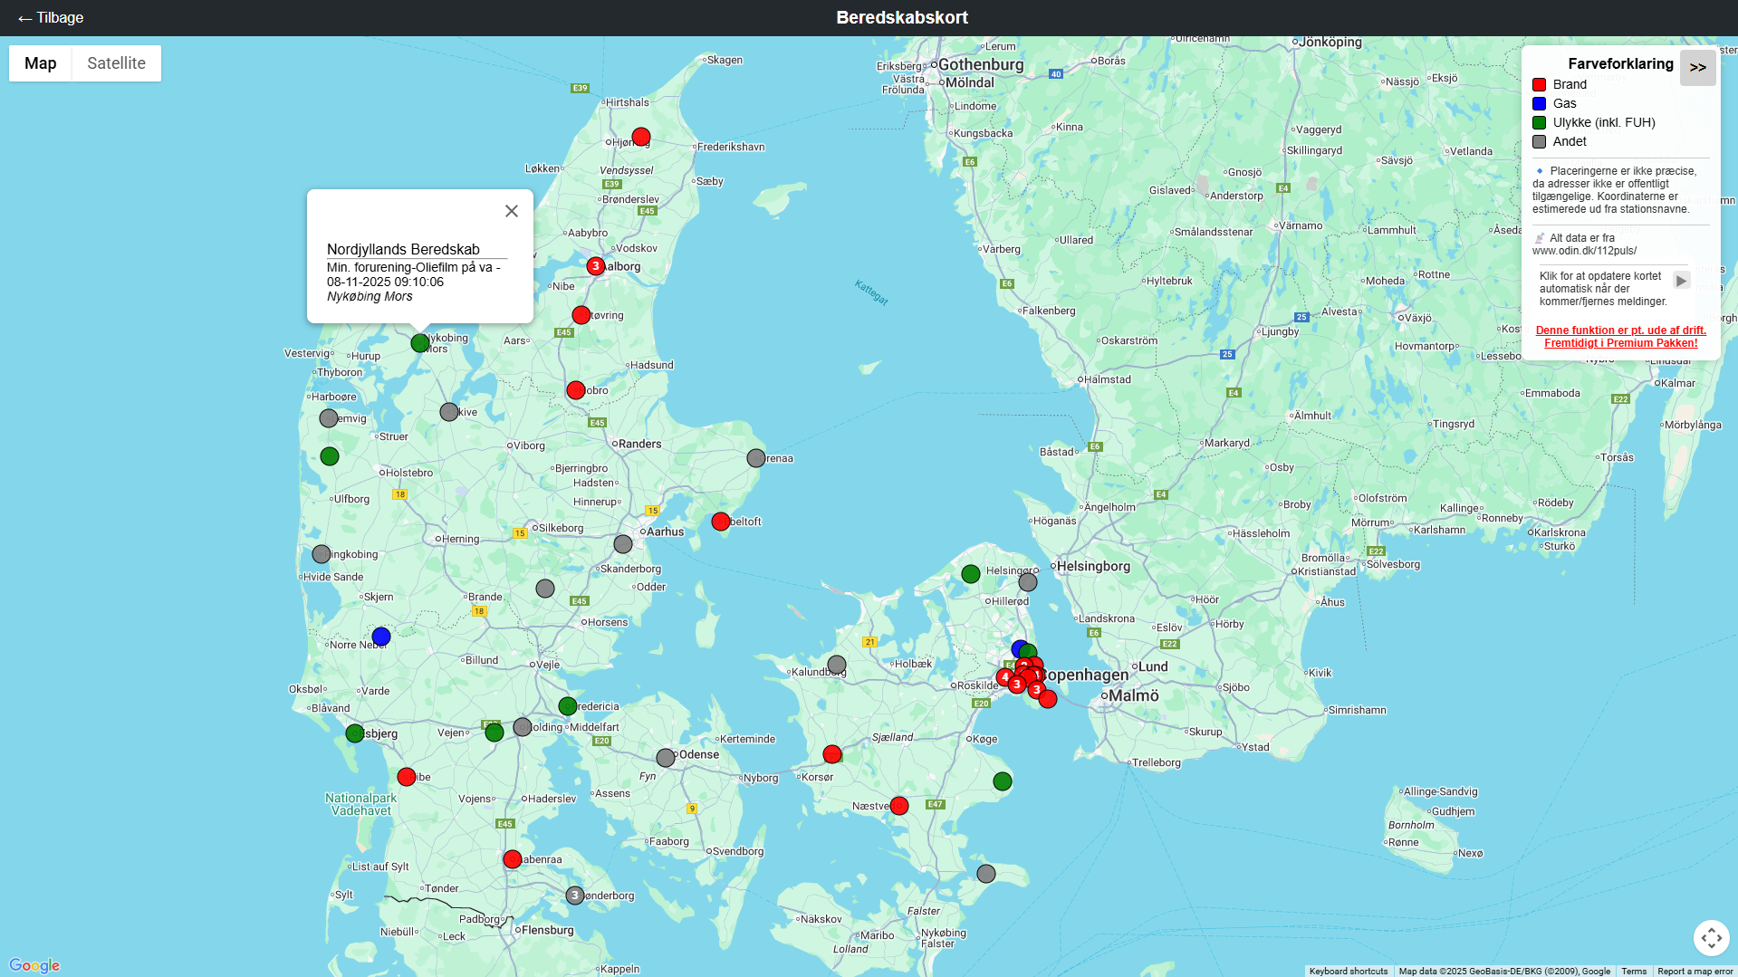This screenshot has width=1738, height=977.
Task: Select the grey marker north of Nykøbing Falster
Action: [986, 874]
